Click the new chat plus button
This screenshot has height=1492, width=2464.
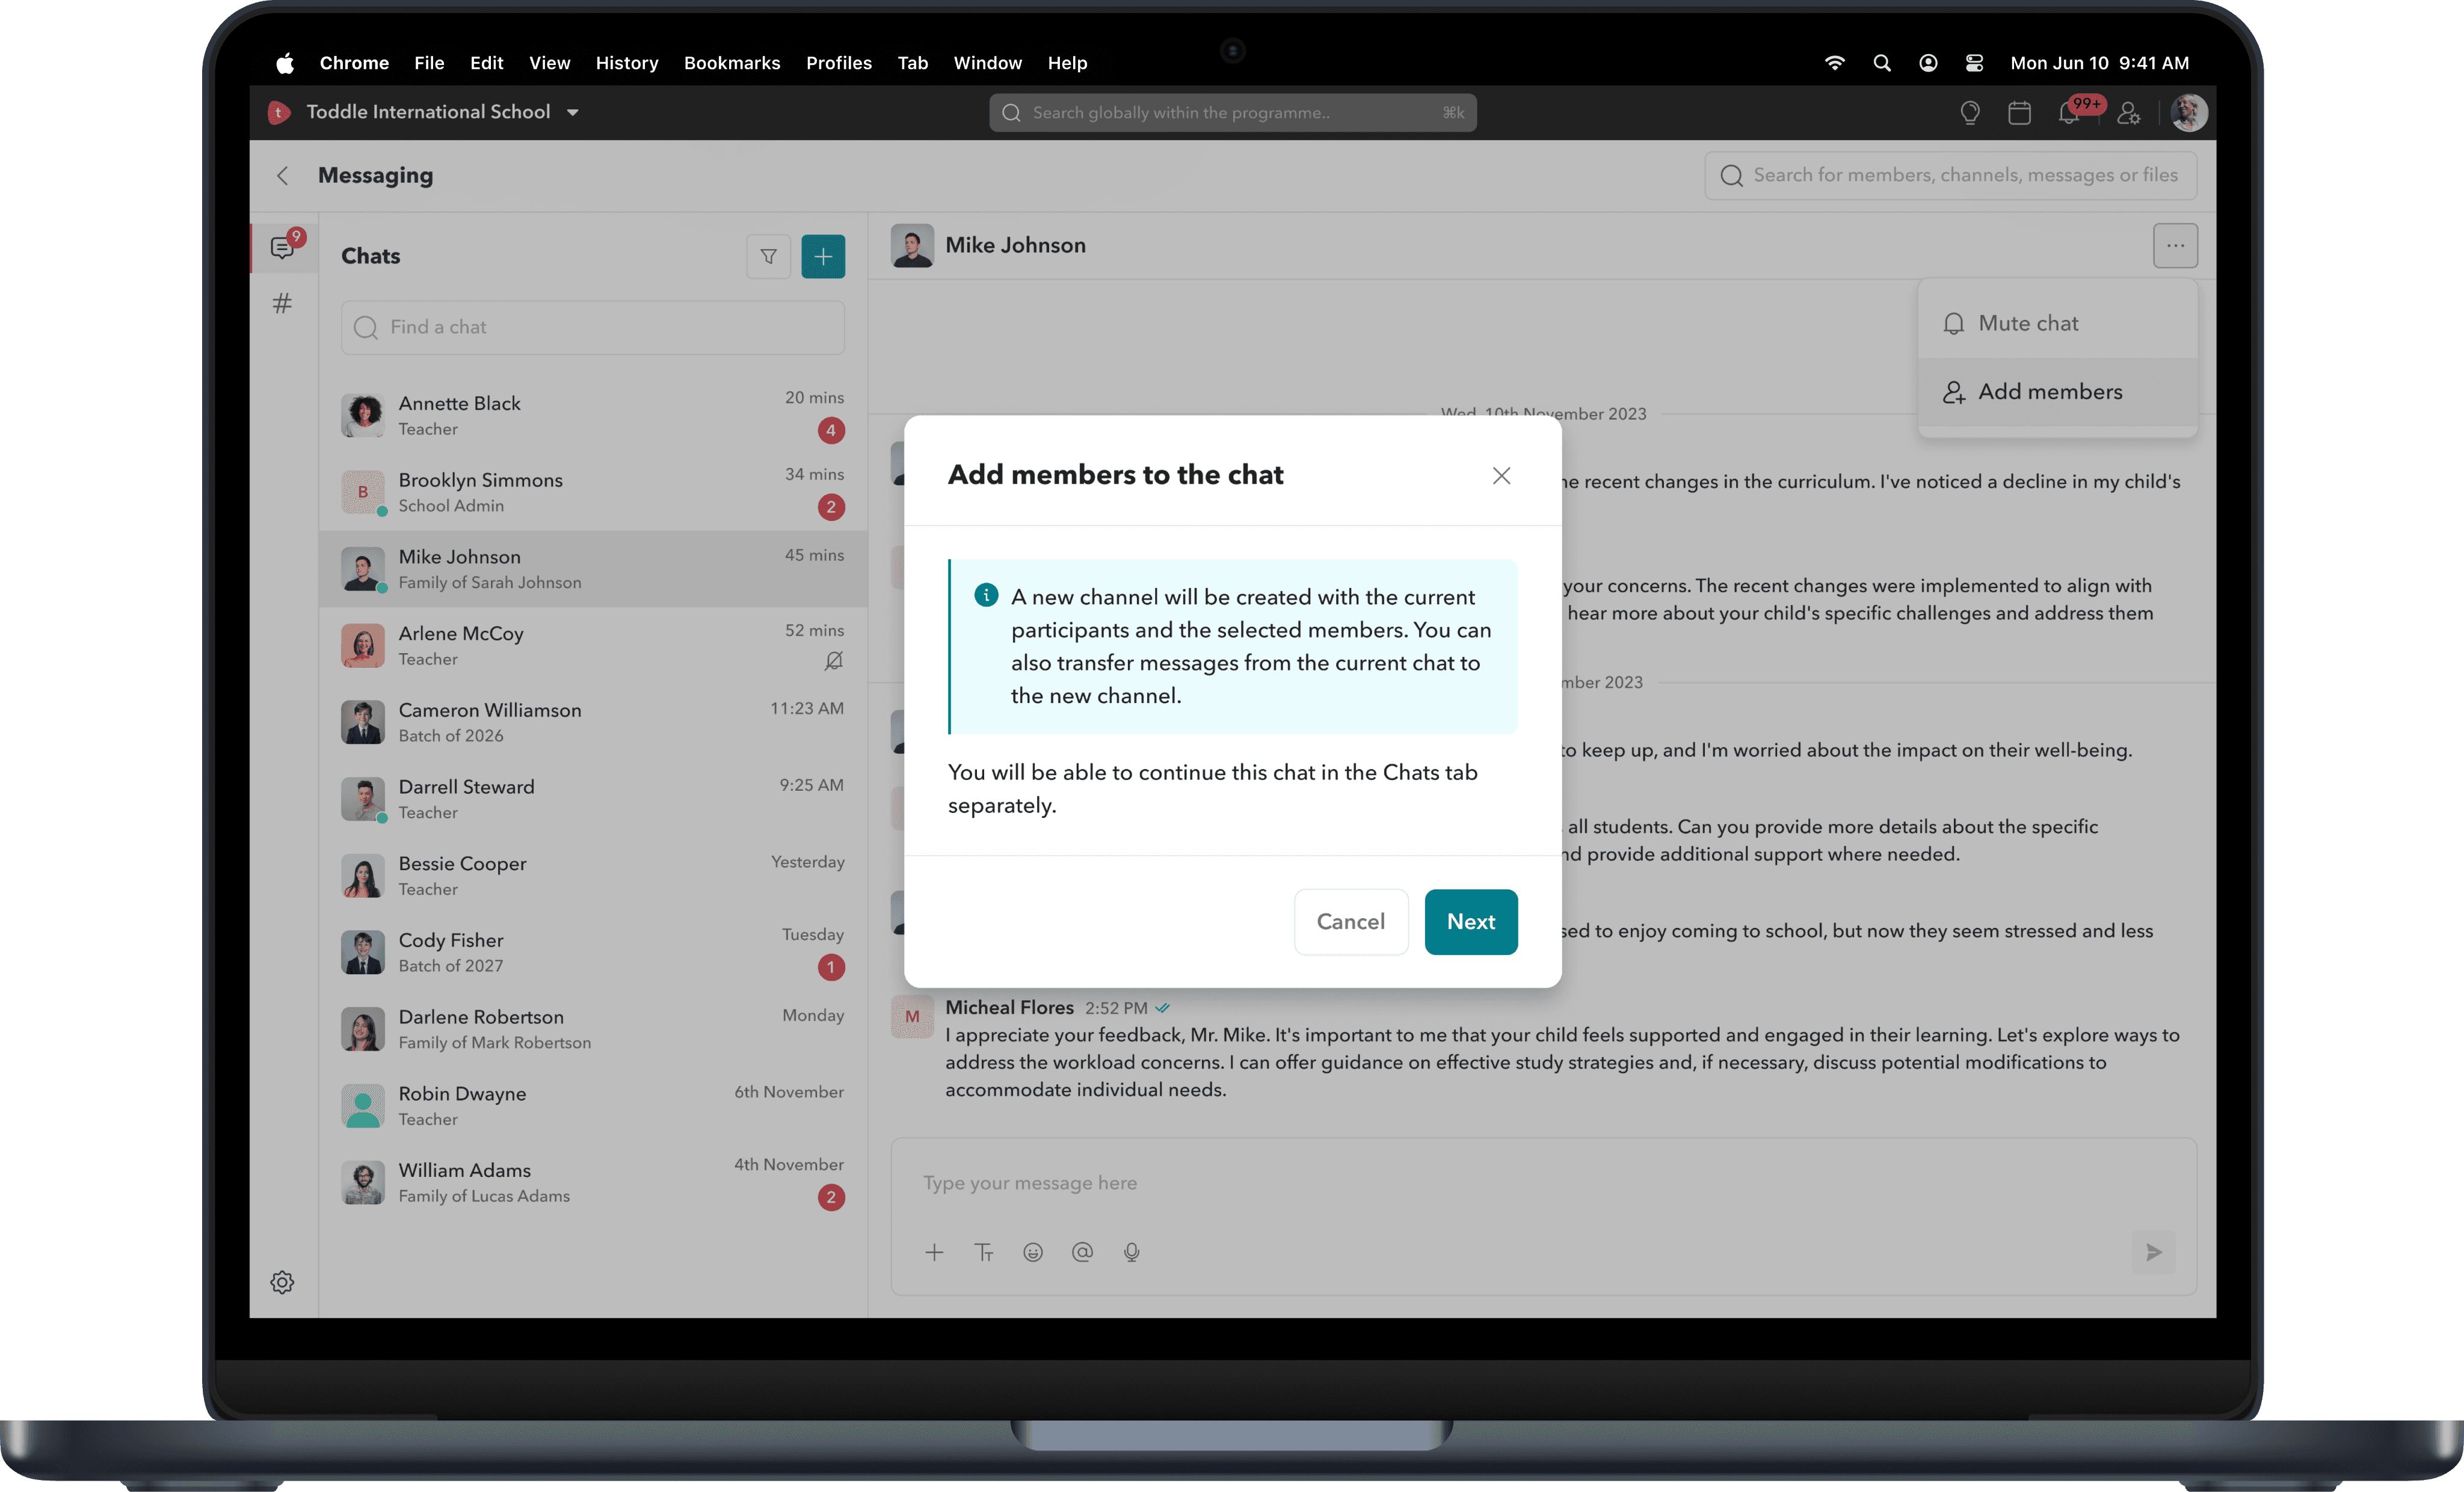(822, 257)
